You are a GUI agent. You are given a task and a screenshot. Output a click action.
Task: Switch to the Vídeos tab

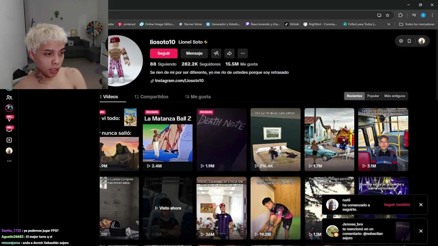point(110,97)
